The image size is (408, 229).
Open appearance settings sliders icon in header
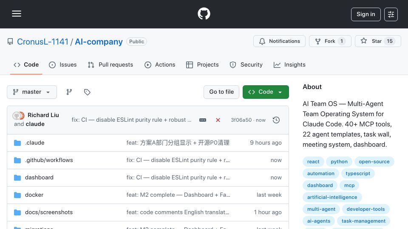(x=391, y=14)
